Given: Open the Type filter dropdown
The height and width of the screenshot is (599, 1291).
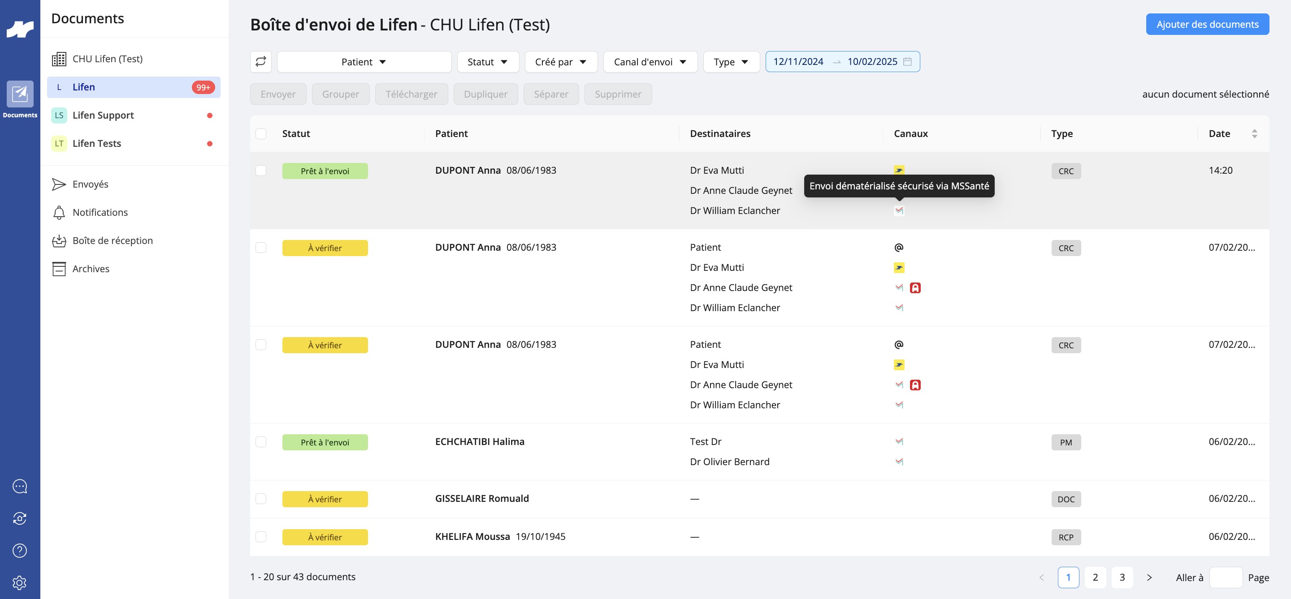Looking at the screenshot, I should click(731, 61).
